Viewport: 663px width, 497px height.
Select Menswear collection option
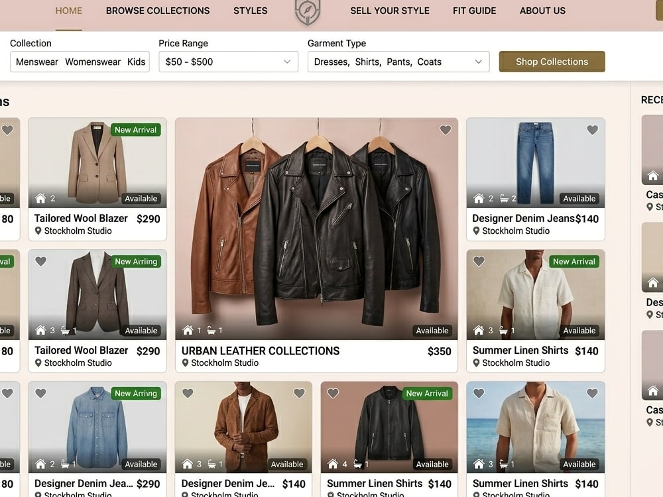coord(36,62)
